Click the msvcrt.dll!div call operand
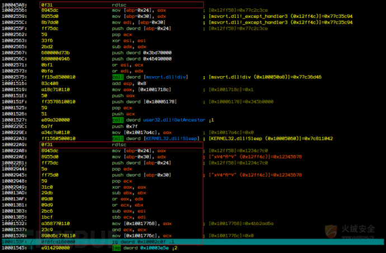 (x=166, y=77)
